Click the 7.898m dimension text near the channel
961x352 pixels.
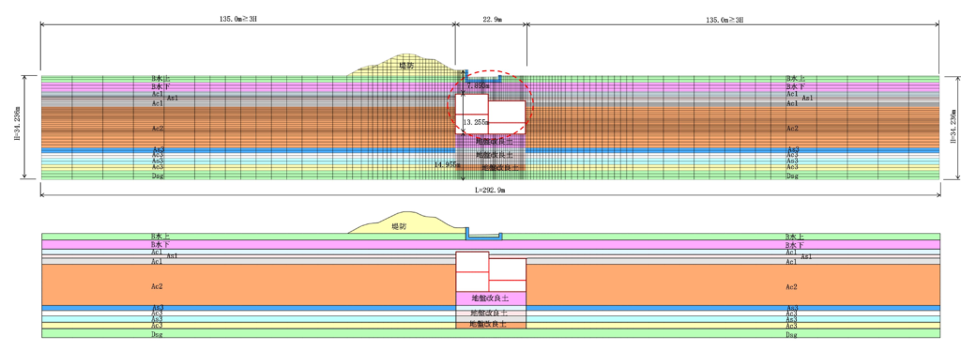click(x=479, y=86)
